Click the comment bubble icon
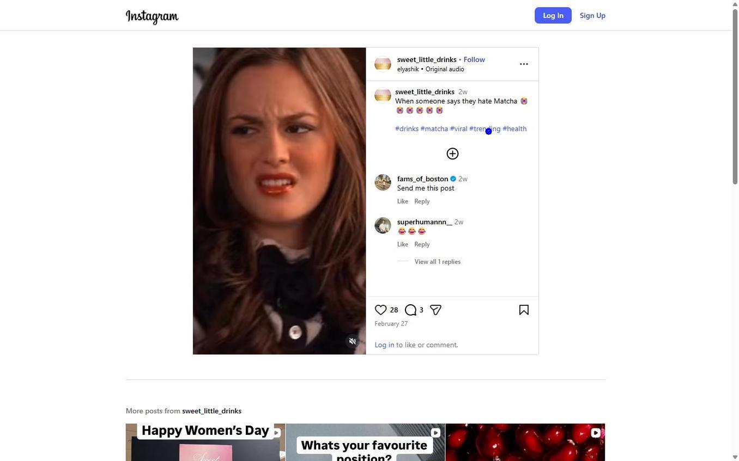739x461 pixels. click(x=411, y=310)
